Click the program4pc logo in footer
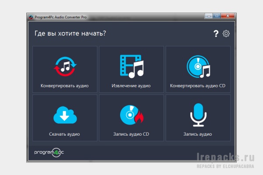This screenshot has width=263, height=175. (49, 152)
